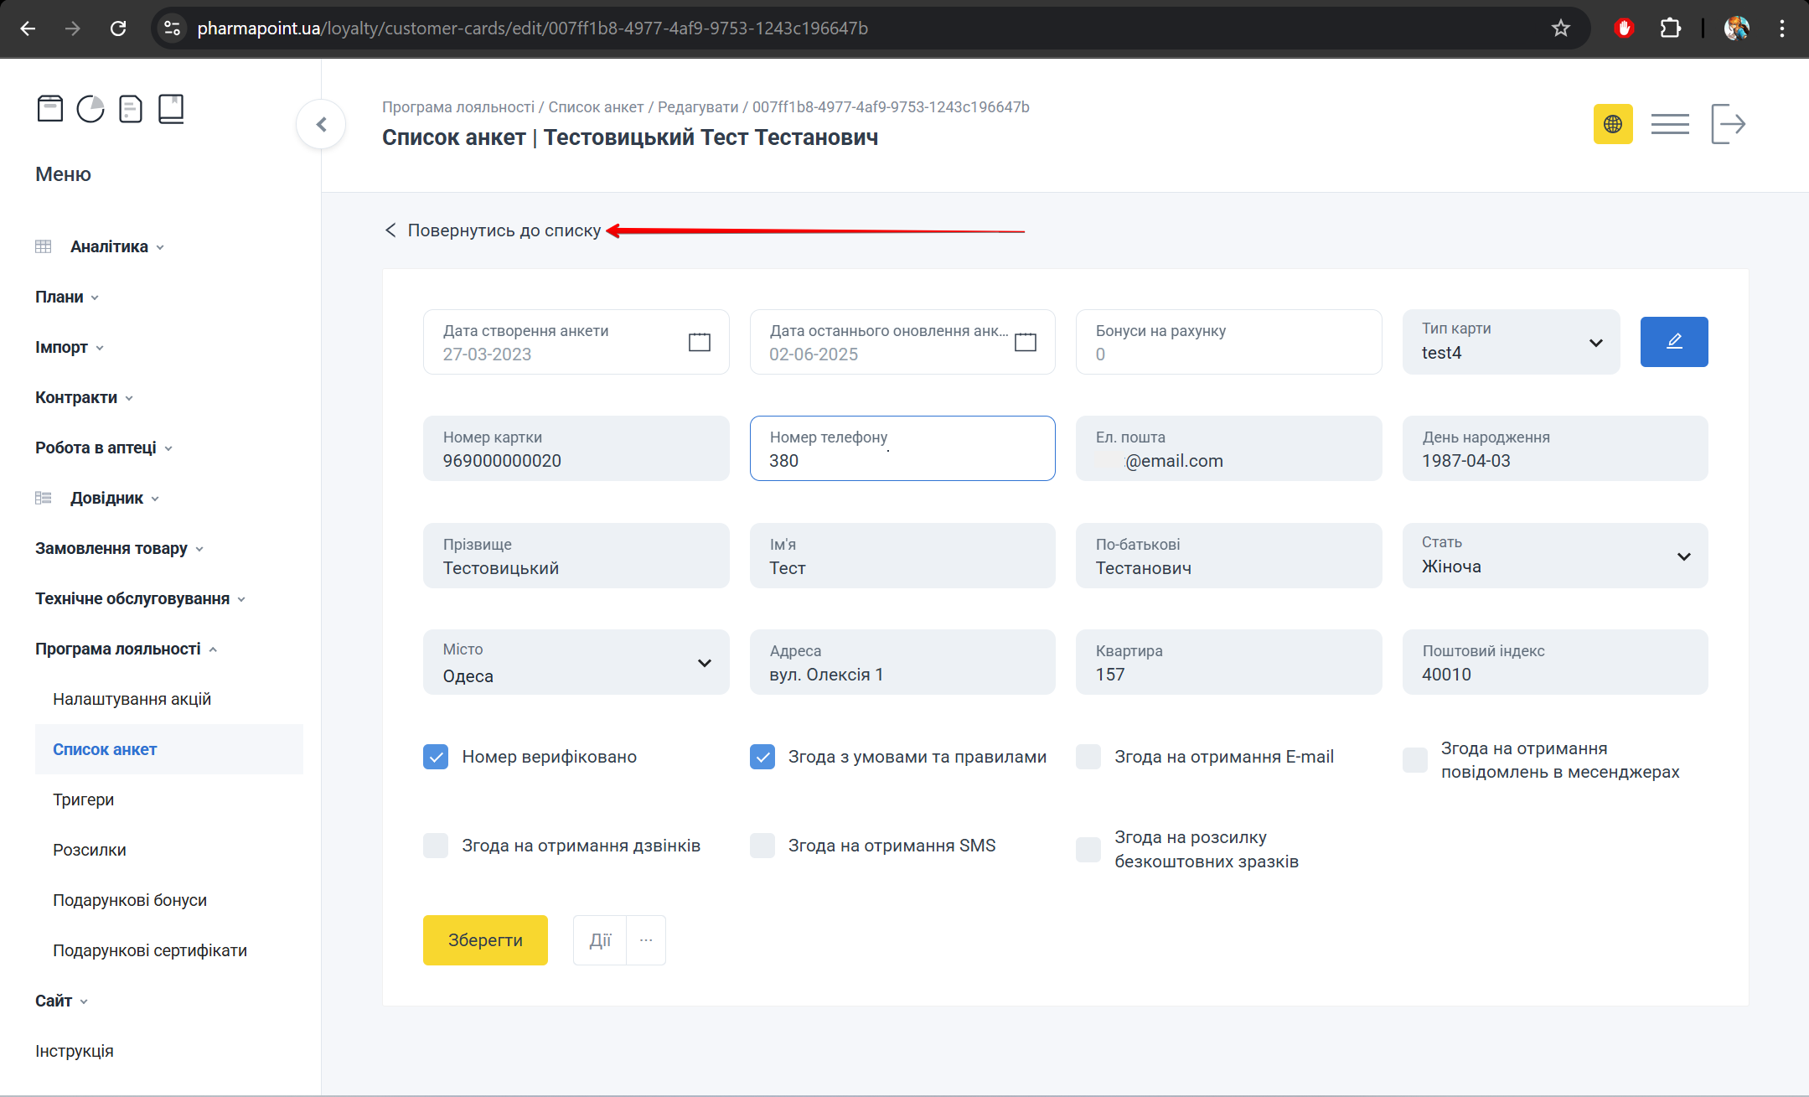This screenshot has height=1097, width=1809.
Task: Open the three-dots actions button
Action: point(645,940)
